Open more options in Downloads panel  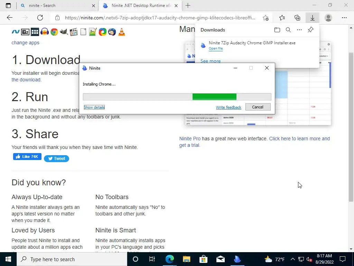(299, 30)
